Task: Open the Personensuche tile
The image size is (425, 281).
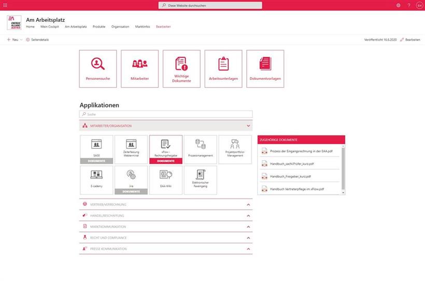Action: coord(98,68)
